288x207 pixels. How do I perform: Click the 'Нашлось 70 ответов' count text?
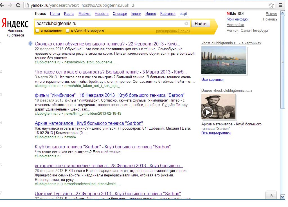(x=15, y=33)
